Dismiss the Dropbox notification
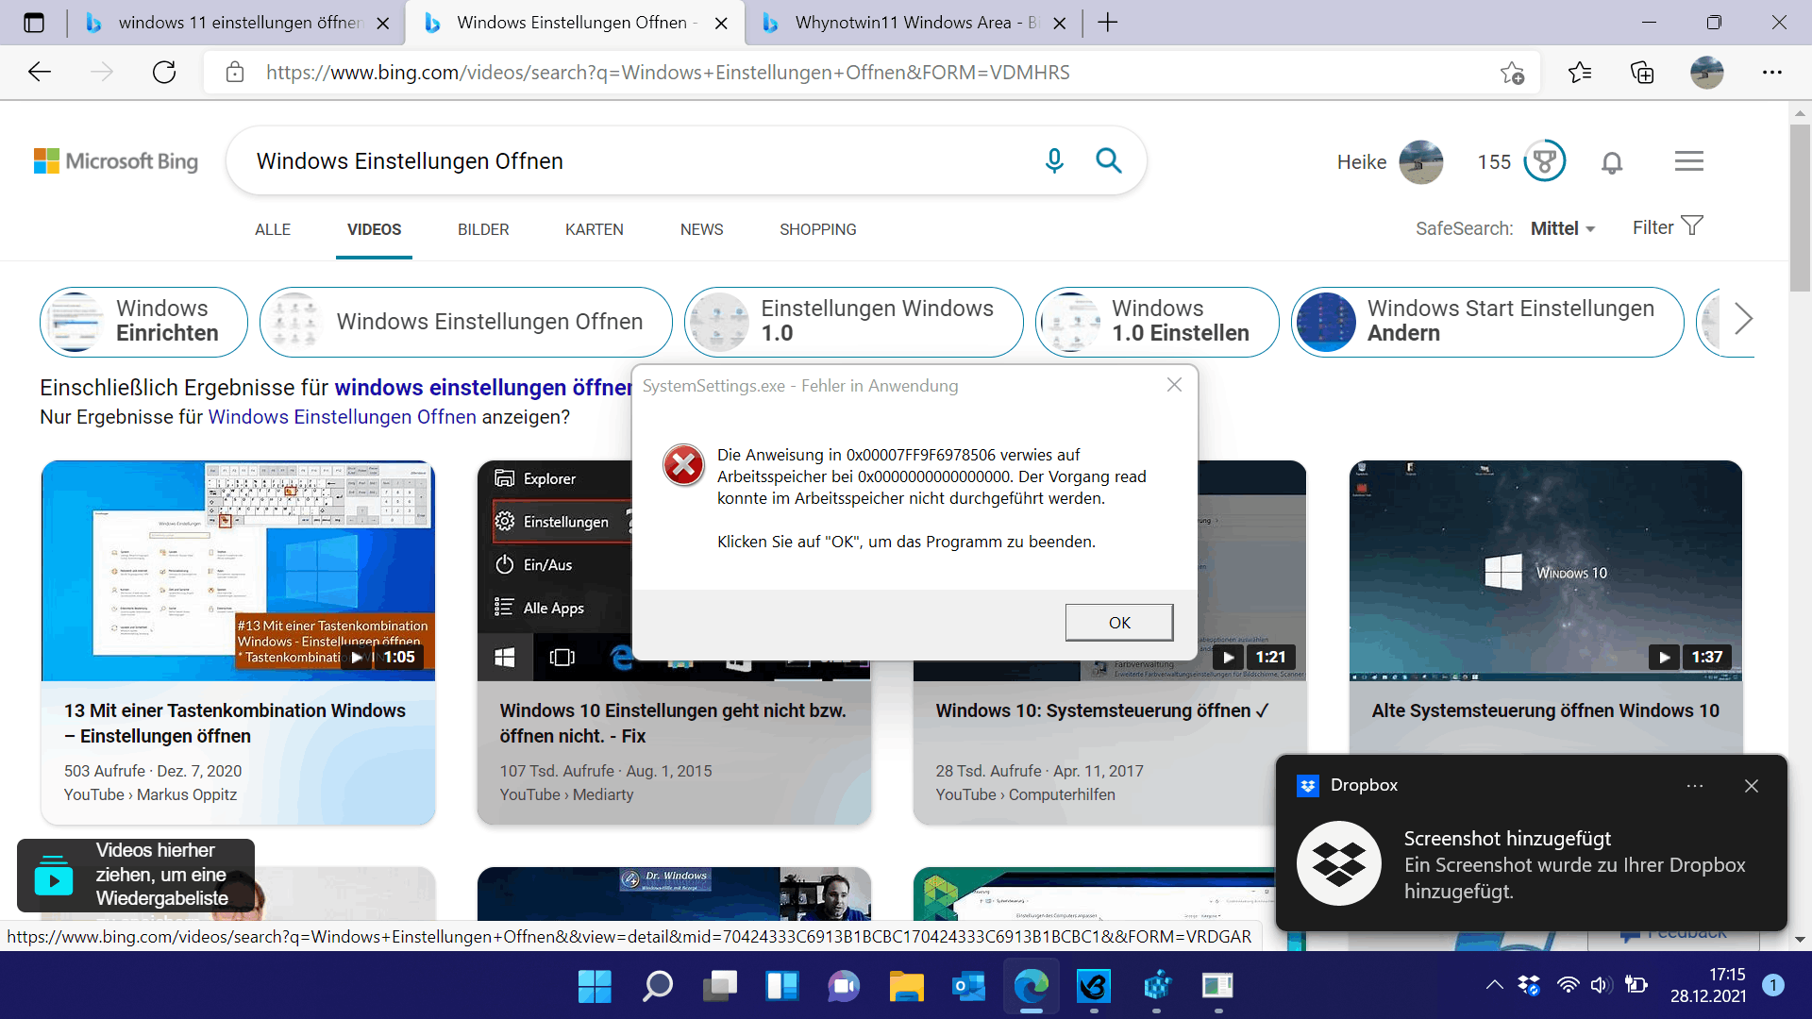1812x1019 pixels. coord(1752,786)
